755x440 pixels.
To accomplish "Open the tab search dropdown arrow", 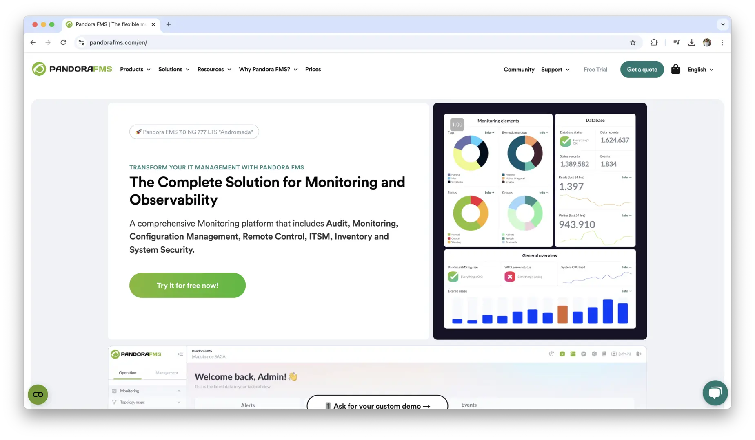I will (723, 24).
